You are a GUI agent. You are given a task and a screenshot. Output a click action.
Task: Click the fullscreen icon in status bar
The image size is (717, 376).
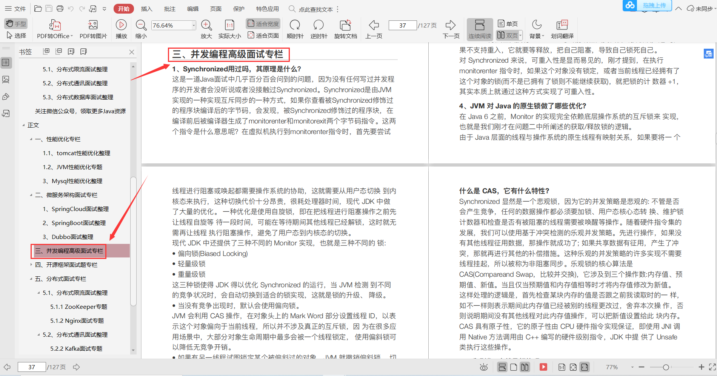point(712,367)
